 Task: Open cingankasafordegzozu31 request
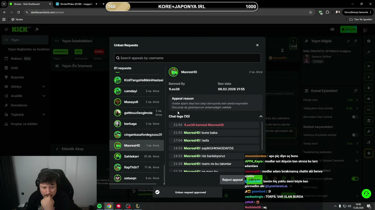coord(137,134)
